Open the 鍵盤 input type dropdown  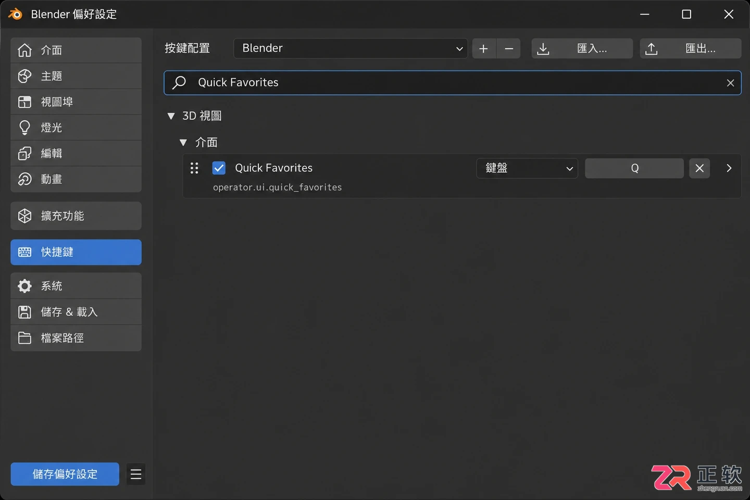tap(527, 168)
